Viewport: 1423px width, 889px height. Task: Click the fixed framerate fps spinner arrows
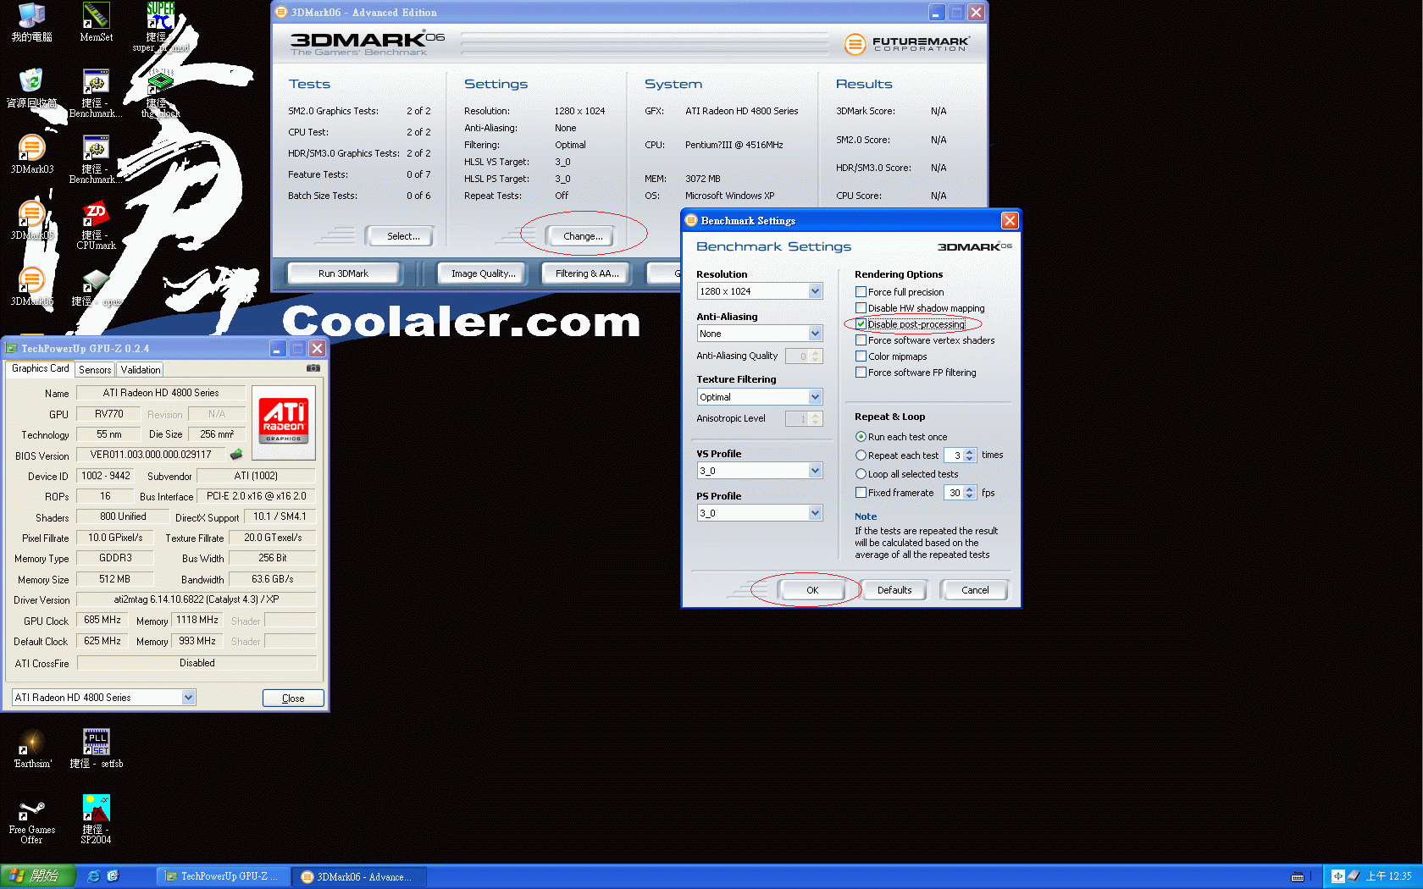(x=970, y=493)
